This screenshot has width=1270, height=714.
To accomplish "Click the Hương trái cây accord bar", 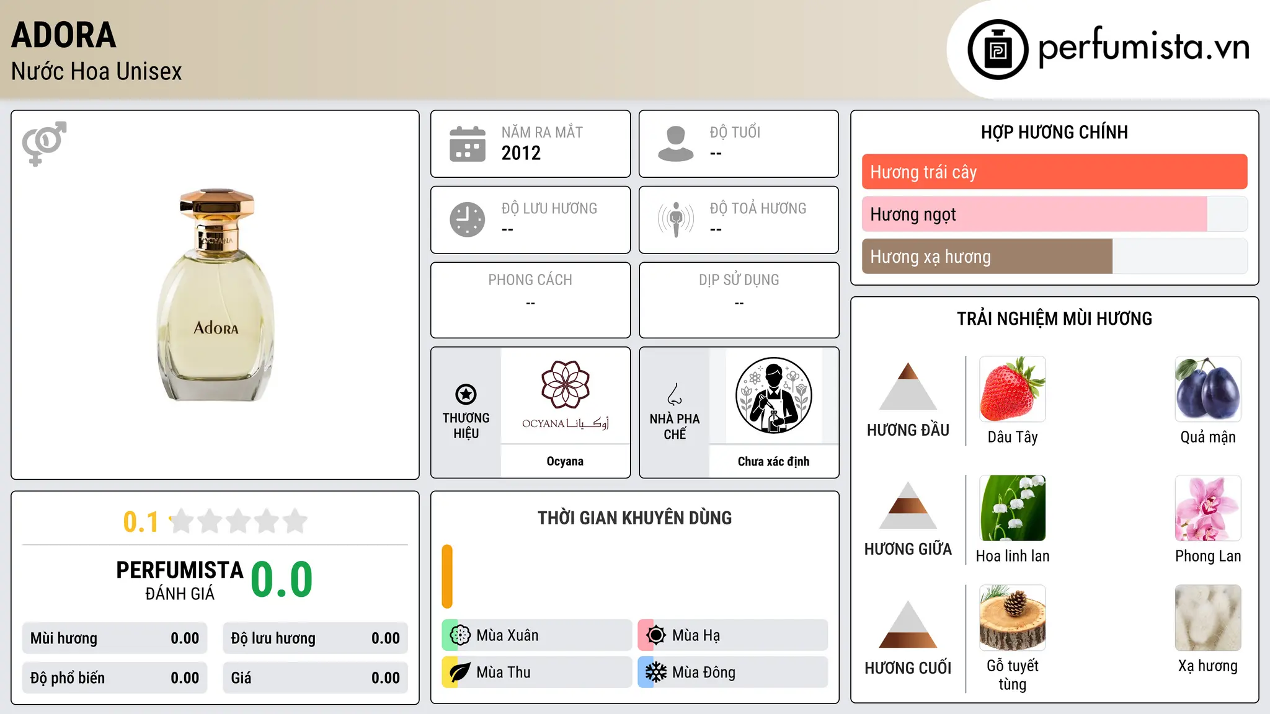I will coord(1054,172).
